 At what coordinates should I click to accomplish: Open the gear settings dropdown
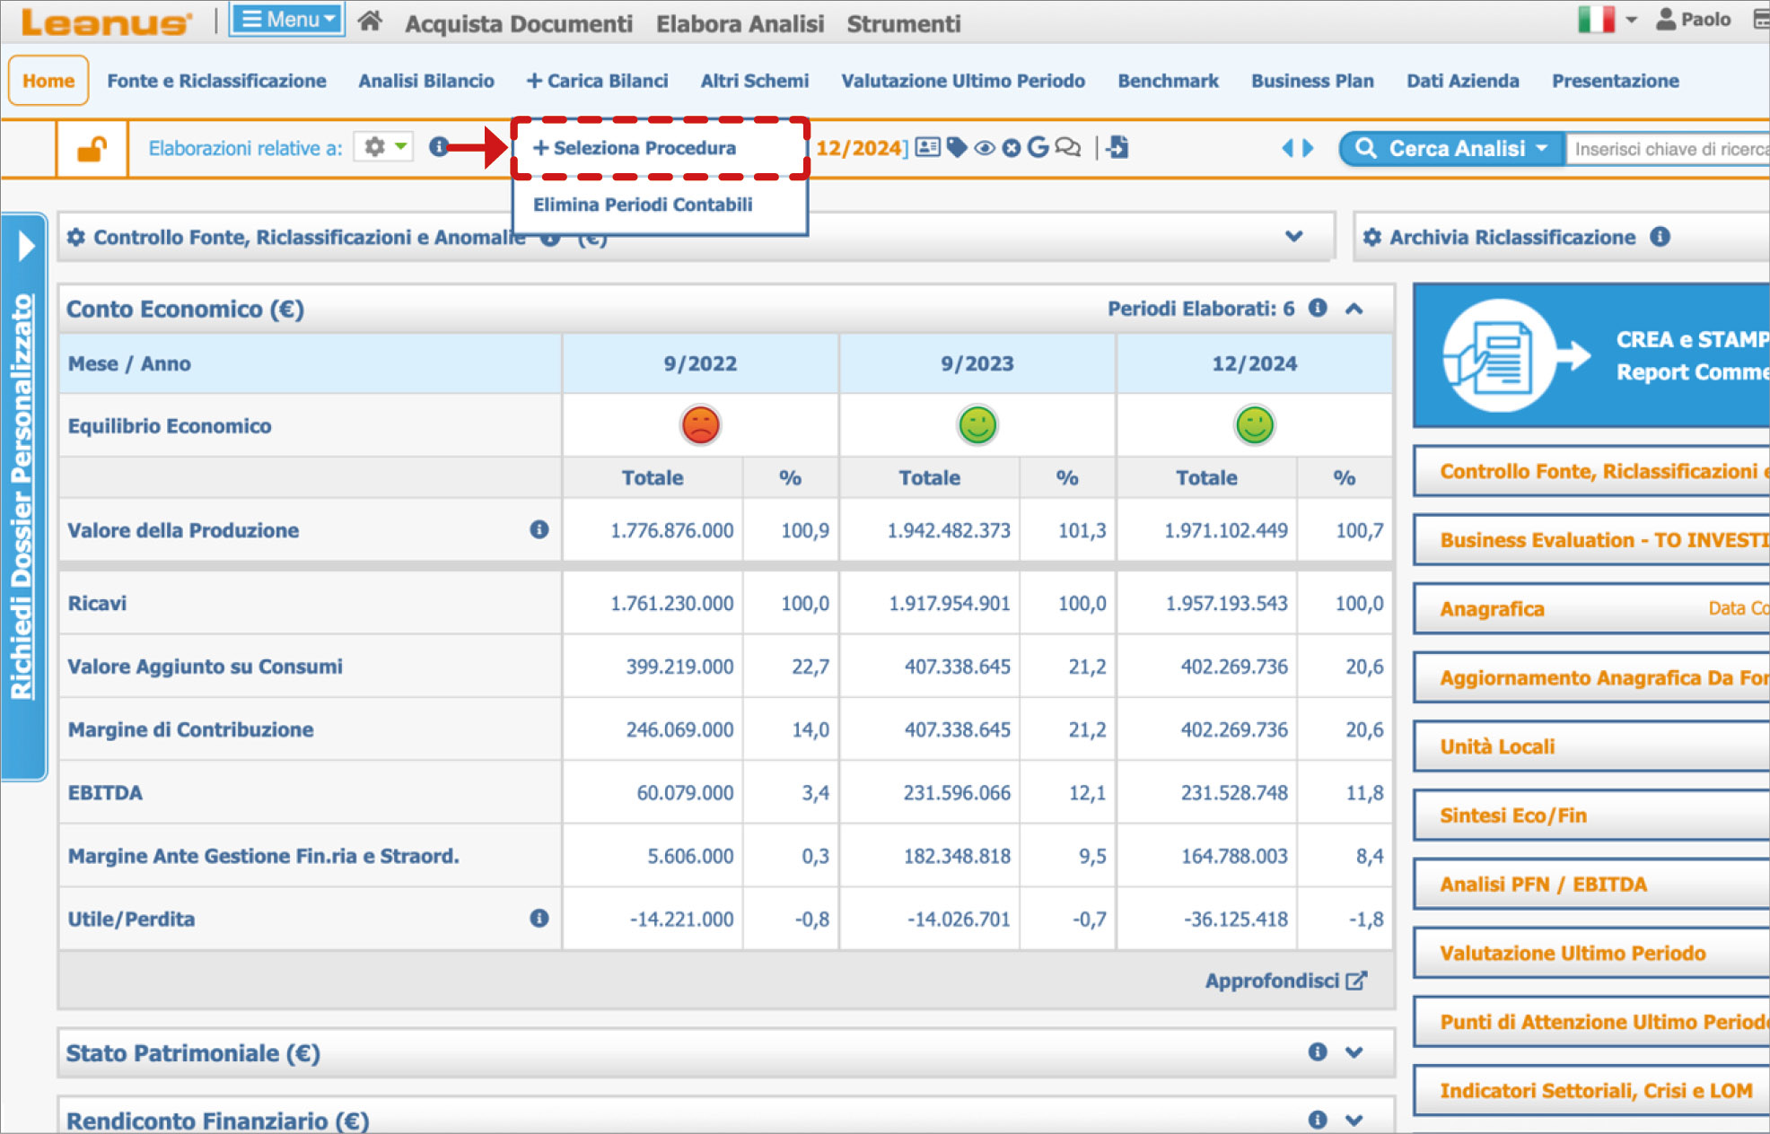click(384, 147)
